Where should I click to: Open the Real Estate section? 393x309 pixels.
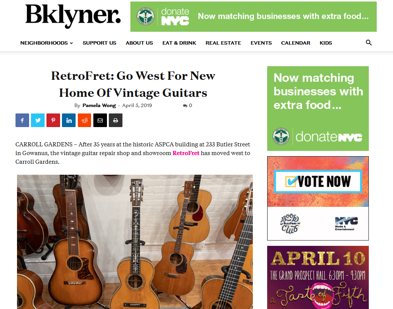coord(223,43)
